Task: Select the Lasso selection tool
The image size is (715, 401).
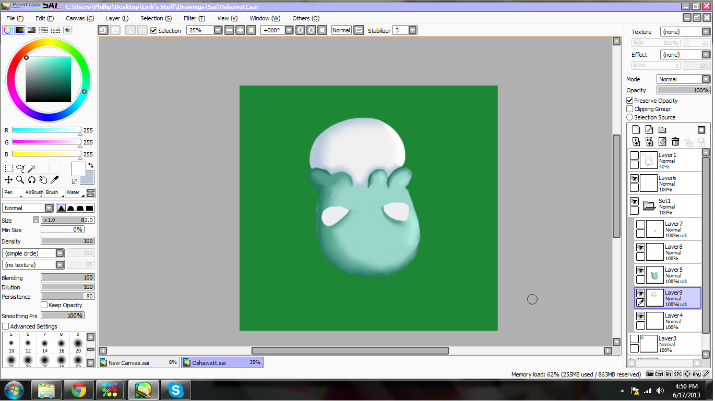Action: coord(20,168)
